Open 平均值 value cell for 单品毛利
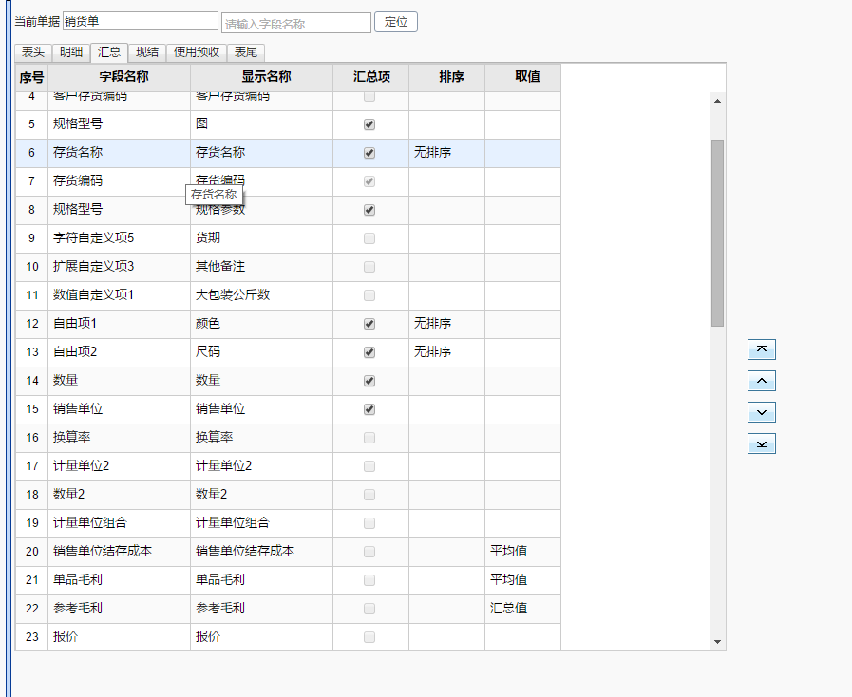 pyautogui.click(x=522, y=580)
